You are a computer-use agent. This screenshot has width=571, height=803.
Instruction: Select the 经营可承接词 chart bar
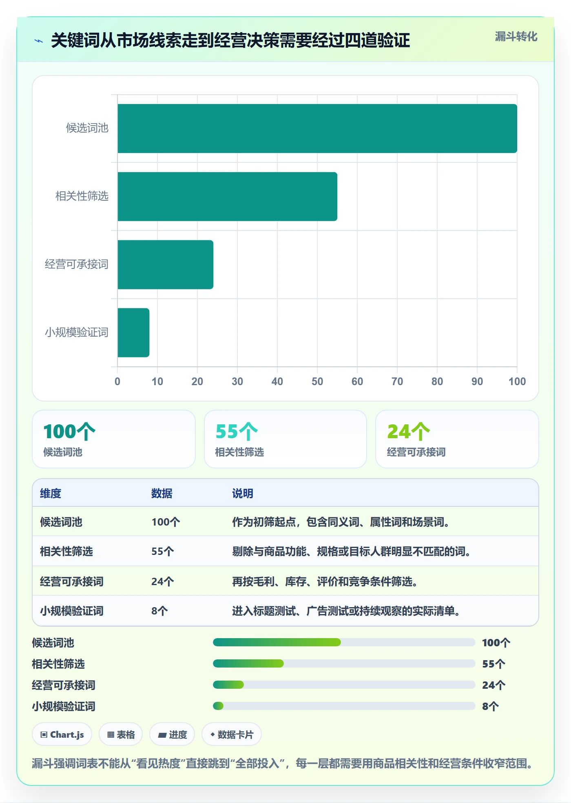[165, 264]
